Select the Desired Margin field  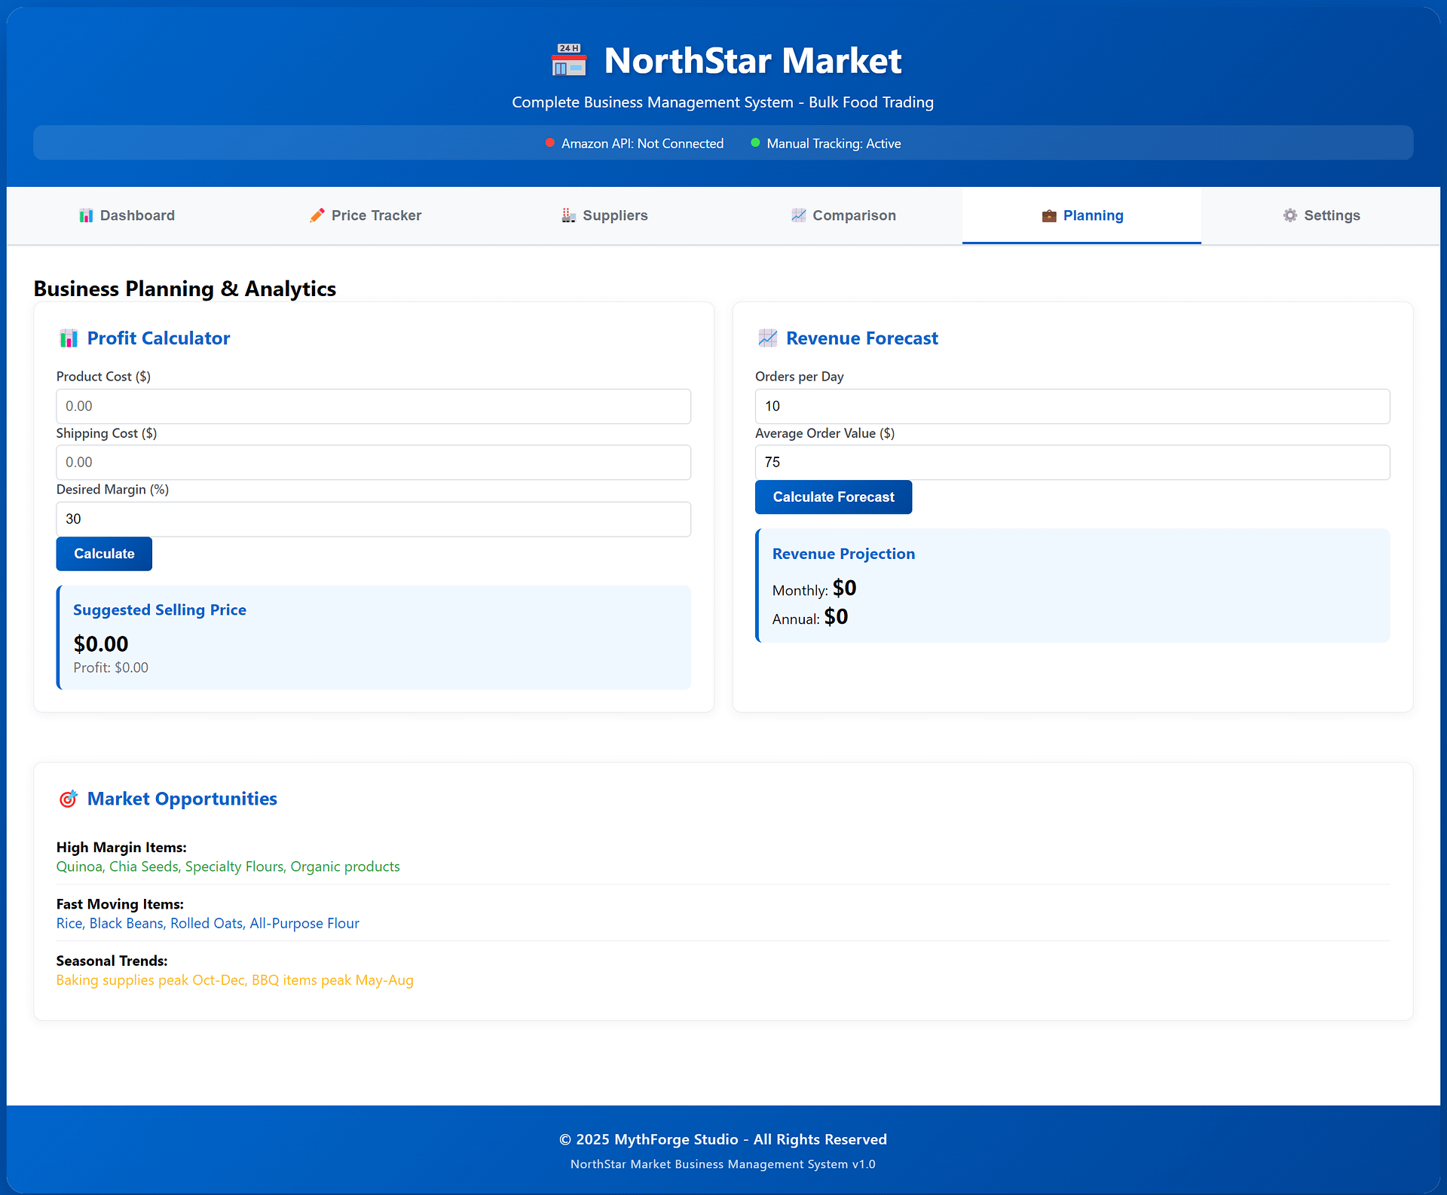(x=373, y=519)
